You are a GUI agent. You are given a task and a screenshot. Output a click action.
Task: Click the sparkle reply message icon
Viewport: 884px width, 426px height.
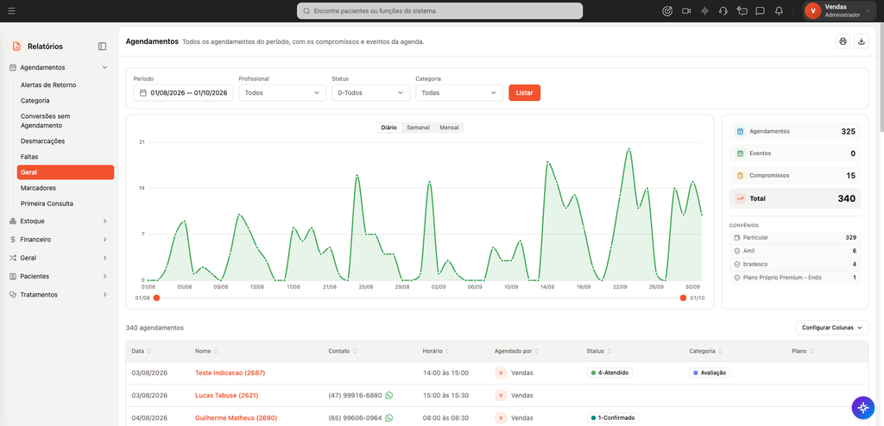(742, 10)
